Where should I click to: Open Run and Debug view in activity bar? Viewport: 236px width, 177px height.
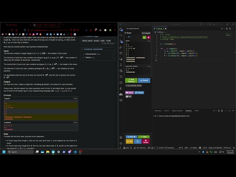[121, 47]
